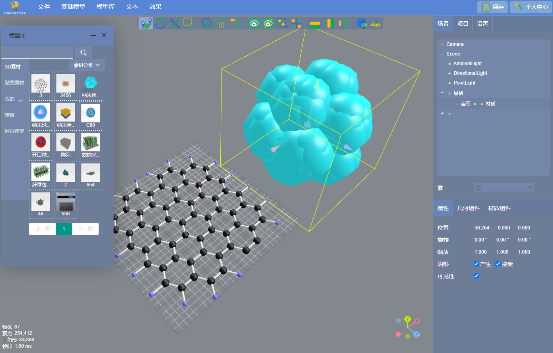Click the Figure Free logo
Screen dimensions: 553x353
pos(14,7)
